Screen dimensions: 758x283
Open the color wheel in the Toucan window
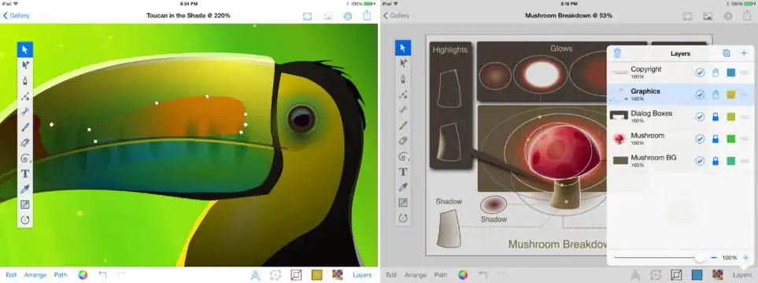pos(83,275)
